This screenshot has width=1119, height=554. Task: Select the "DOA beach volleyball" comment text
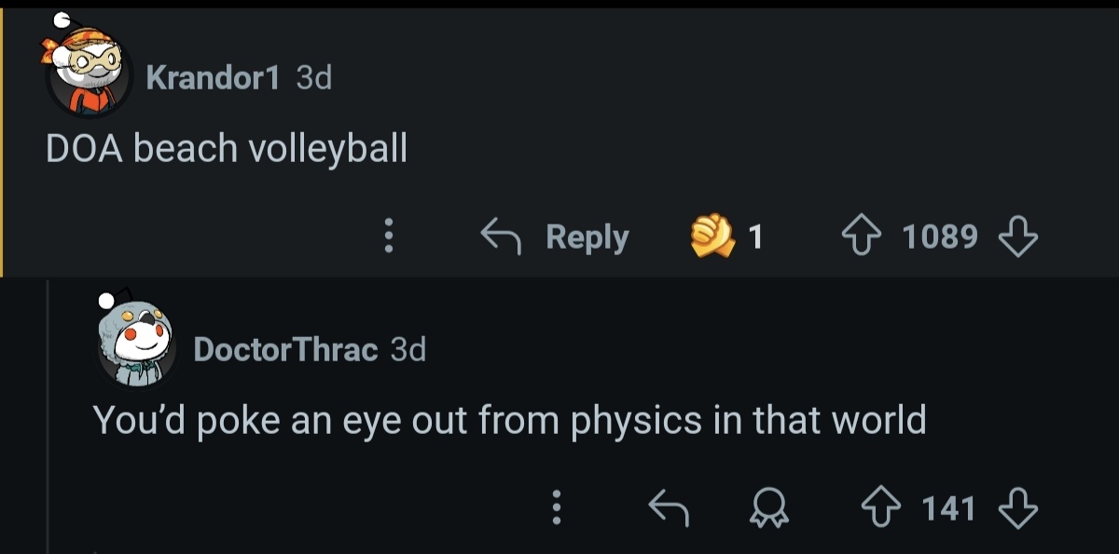227,149
